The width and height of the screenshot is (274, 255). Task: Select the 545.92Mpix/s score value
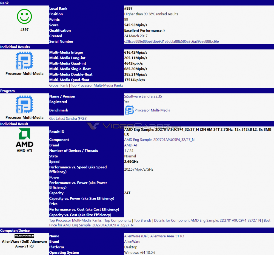click(x=136, y=25)
